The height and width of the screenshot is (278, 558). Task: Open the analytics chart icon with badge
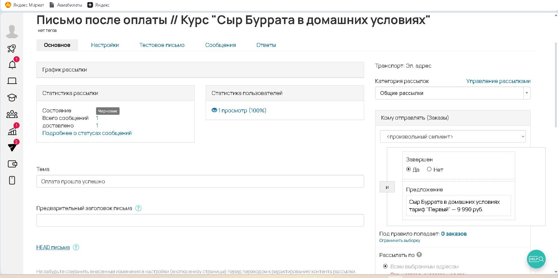pos(12,131)
